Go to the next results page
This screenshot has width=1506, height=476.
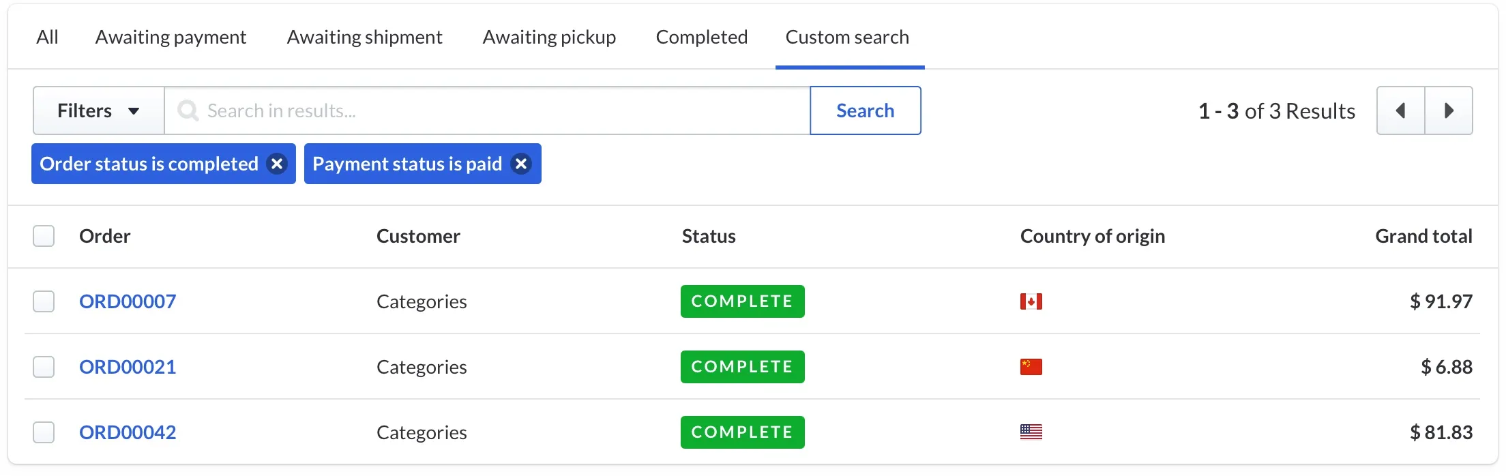click(1449, 110)
